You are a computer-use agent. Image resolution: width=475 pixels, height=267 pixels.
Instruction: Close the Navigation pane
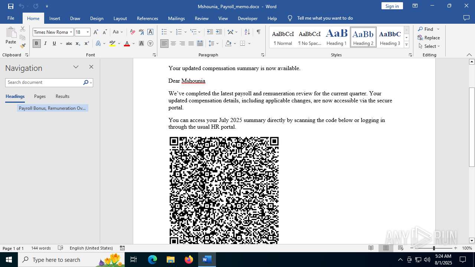[91, 67]
